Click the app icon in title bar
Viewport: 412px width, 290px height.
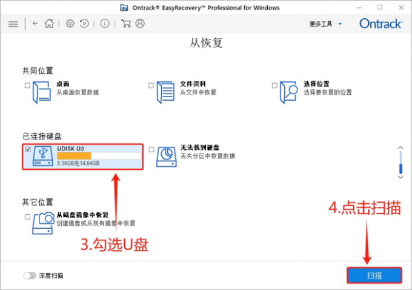[124, 8]
